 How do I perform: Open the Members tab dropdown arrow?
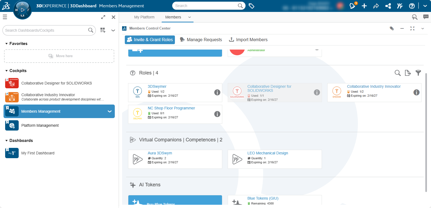tap(190, 17)
